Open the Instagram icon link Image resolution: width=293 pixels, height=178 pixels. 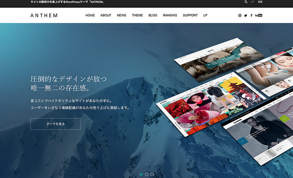[x=240, y=16]
